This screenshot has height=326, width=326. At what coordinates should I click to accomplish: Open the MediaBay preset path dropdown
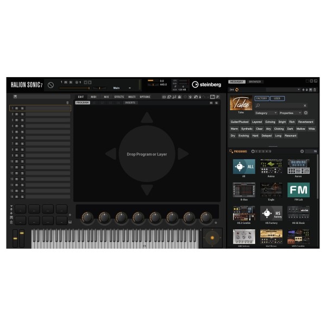coord(298,90)
